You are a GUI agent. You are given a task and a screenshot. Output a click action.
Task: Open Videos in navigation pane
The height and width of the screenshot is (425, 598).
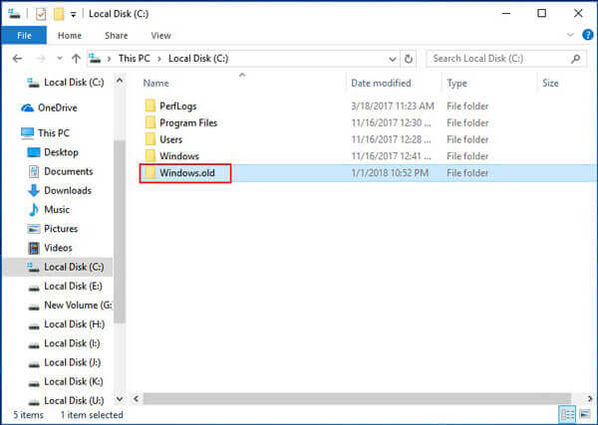pos(58,248)
